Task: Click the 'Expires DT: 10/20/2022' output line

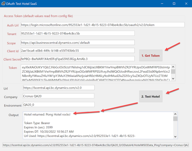Action: coord(49,131)
